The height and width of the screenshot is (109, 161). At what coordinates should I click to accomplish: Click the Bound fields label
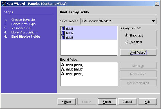69,60
